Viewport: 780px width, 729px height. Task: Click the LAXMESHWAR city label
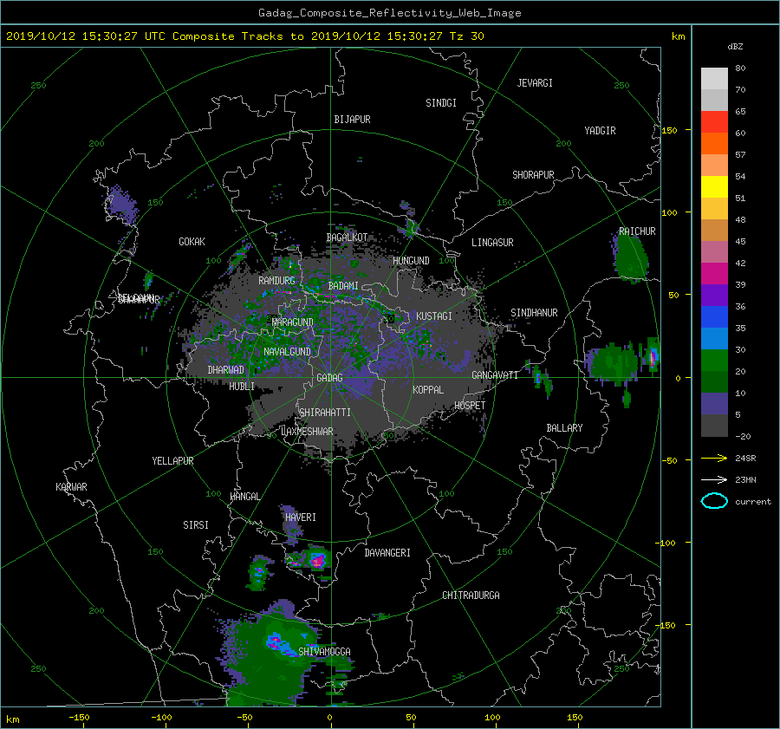pyautogui.click(x=307, y=432)
